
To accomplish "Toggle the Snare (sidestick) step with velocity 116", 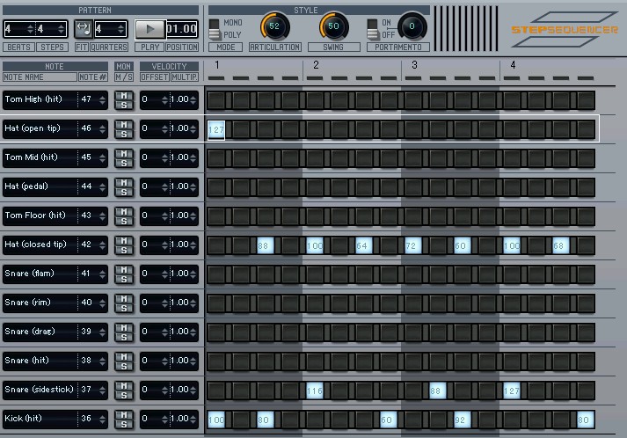I will (315, 391).
